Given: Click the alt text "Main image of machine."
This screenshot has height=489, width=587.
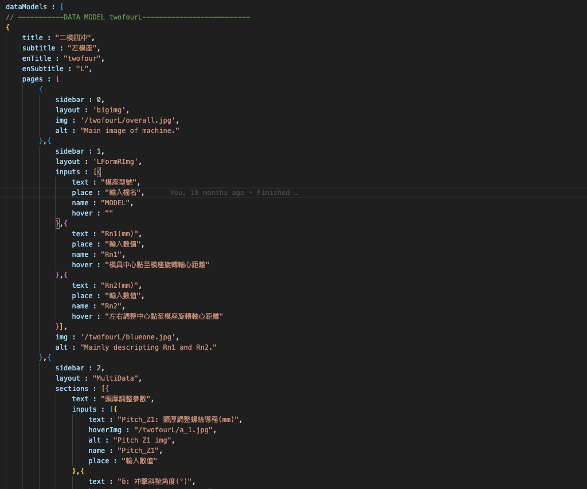Looking at the screenshot, I should coord(130,131).
